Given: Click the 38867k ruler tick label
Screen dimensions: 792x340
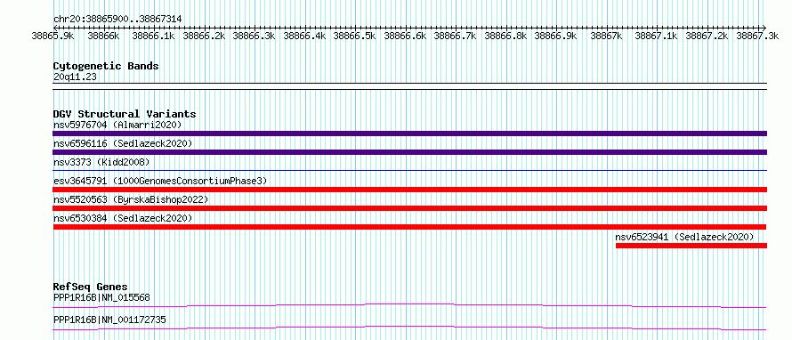Looking at the screenshot, I should coord(606,36).
